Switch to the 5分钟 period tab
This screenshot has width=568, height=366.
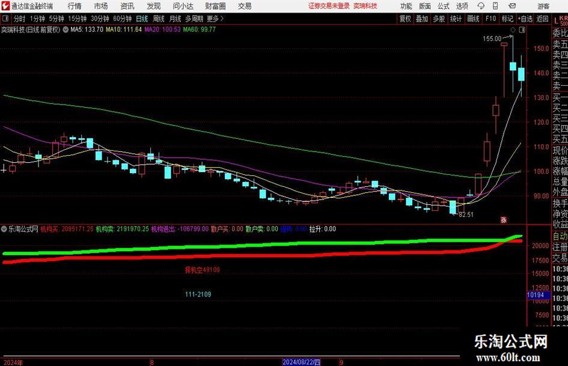tap(56, 19)
